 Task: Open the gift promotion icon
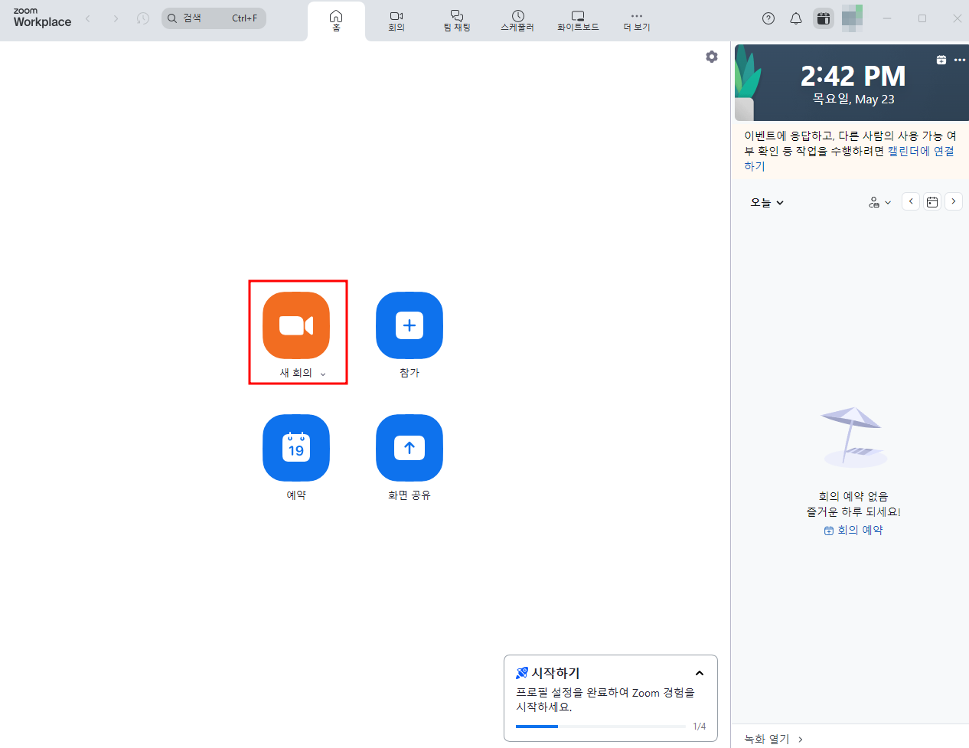pos(823,18)
